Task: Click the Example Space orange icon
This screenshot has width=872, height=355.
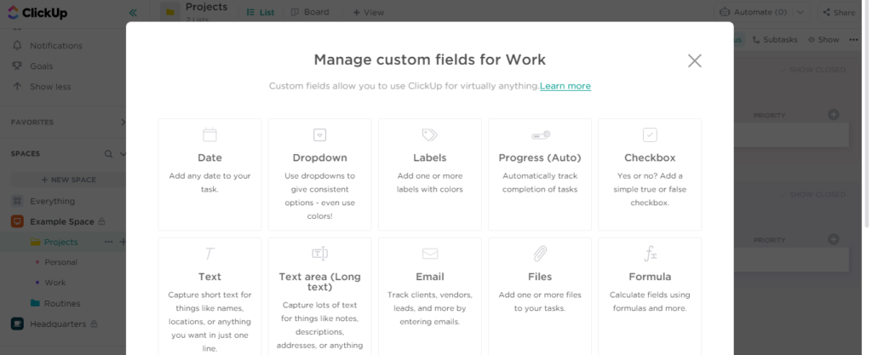Action: pyautogui.click(x=17, y=221)
